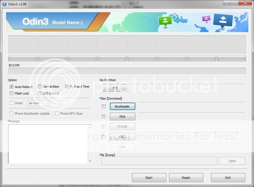Enable the Flash Lock option
The height and width of the screenshot is (187, 254).
[x=12, y=93]
